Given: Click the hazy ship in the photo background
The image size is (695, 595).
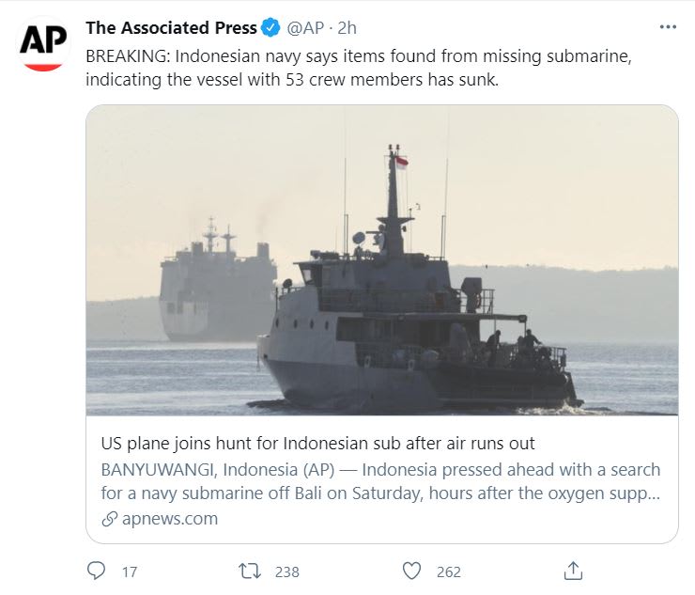Looking at the screenshot, I should click(x=216, y=282).
